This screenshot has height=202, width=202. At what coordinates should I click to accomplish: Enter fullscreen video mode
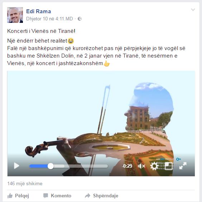[x=183, y=166]
